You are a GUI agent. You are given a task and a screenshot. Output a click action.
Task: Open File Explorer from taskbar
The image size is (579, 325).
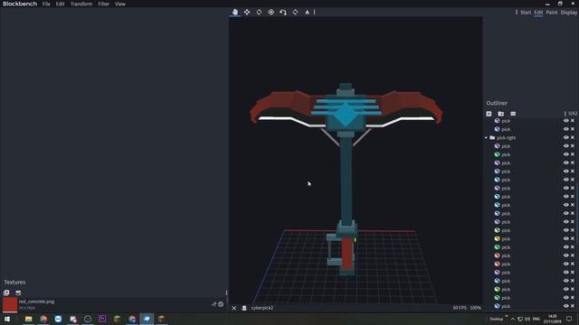tap(28, 319)
